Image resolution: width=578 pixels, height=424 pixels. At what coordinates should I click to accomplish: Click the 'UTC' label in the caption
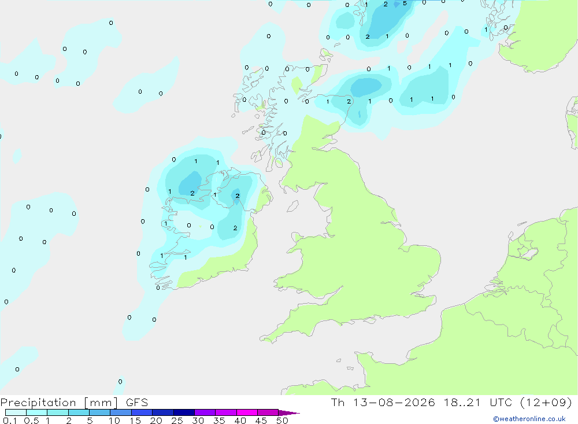click(501, 403)
